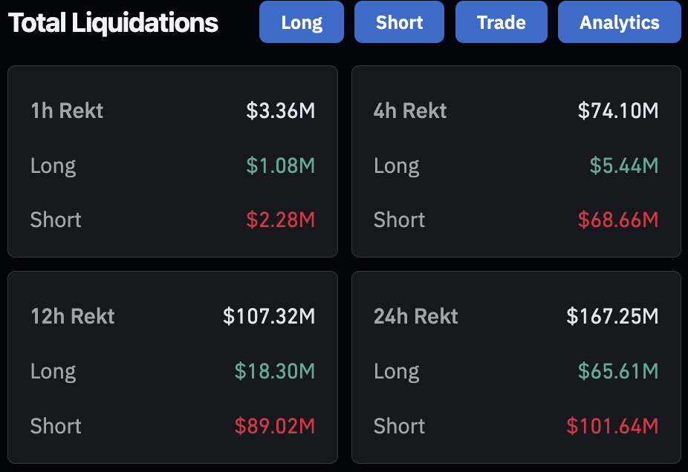This screenshot has width=688, height=472.
Task: Select the Short button at the top
Action: click(399, 22)
